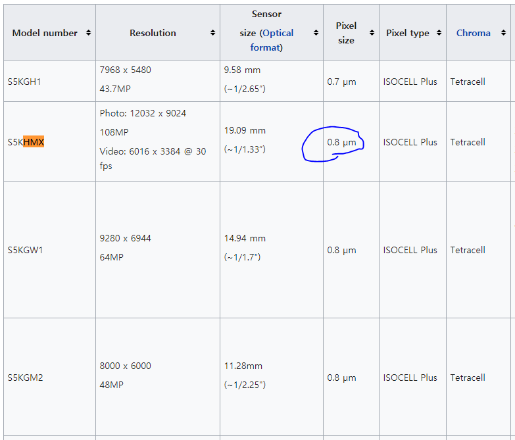Click the 0.8 µm value in S5KGW1 row
The height and width of the screenshot is (440, 515).
tap(341, 250)
